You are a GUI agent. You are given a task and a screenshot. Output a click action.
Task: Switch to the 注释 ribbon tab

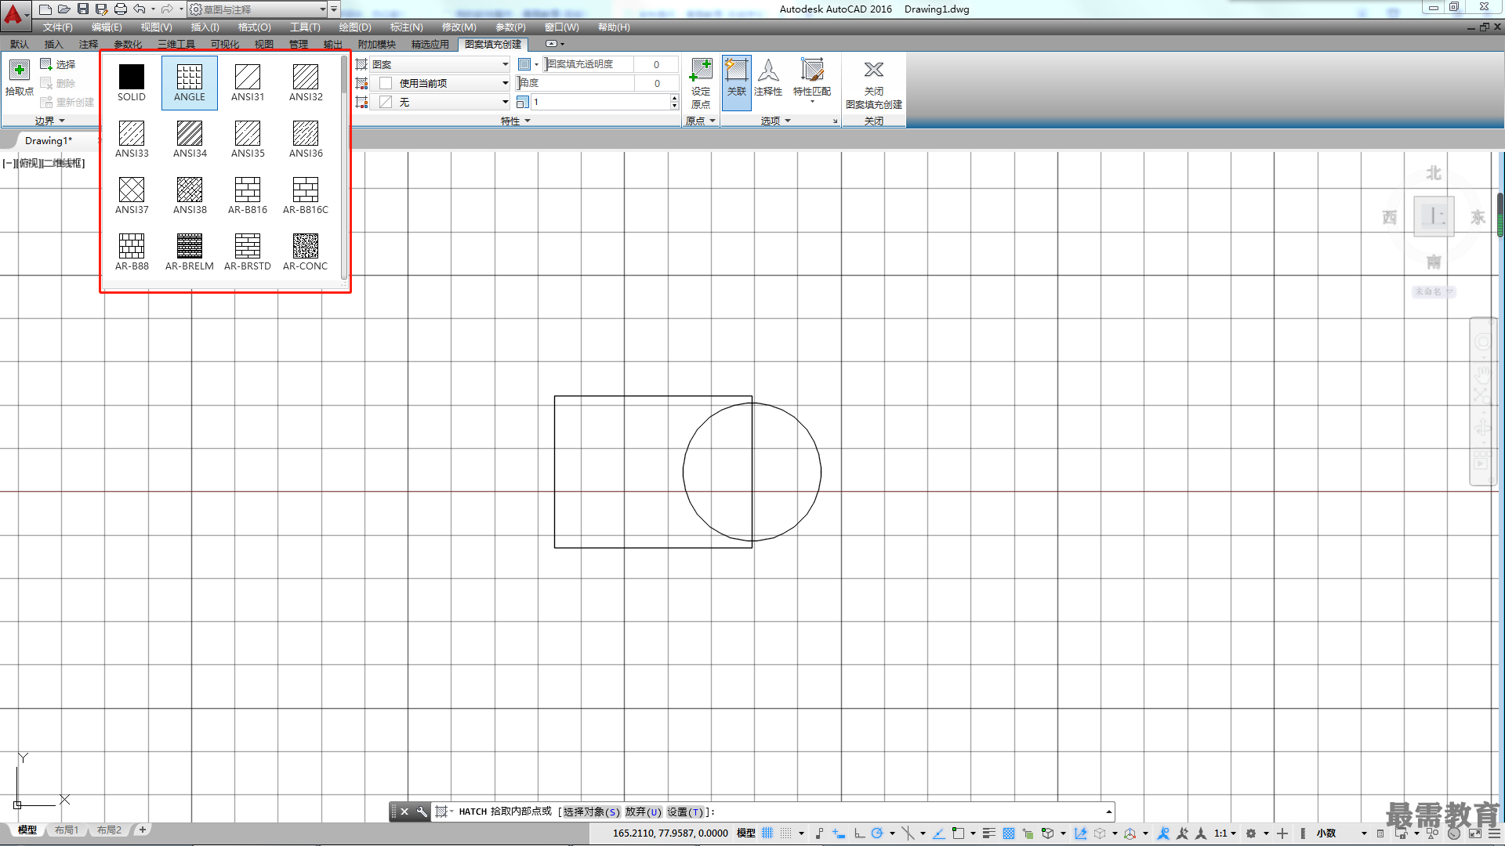[89, 44]
